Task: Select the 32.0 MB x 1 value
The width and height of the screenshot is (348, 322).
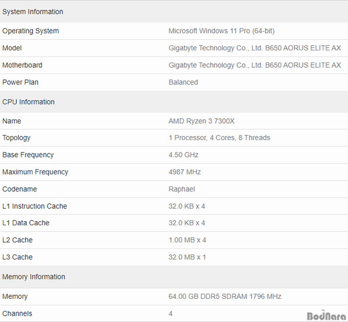Action: 187,257
